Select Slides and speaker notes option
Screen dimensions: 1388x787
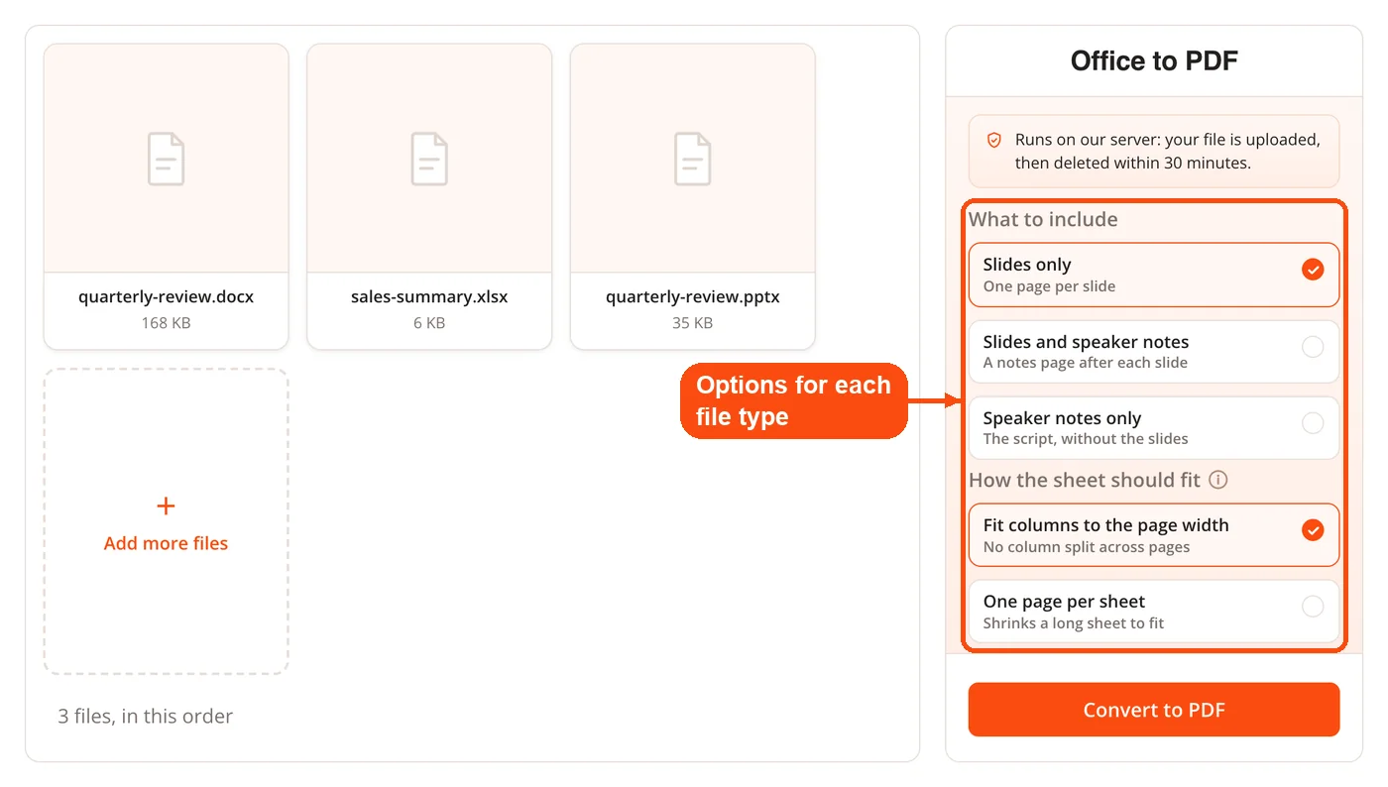click(1154, 351)
